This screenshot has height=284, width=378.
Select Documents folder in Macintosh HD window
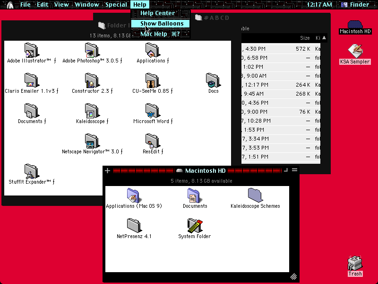tap(194, 195)
